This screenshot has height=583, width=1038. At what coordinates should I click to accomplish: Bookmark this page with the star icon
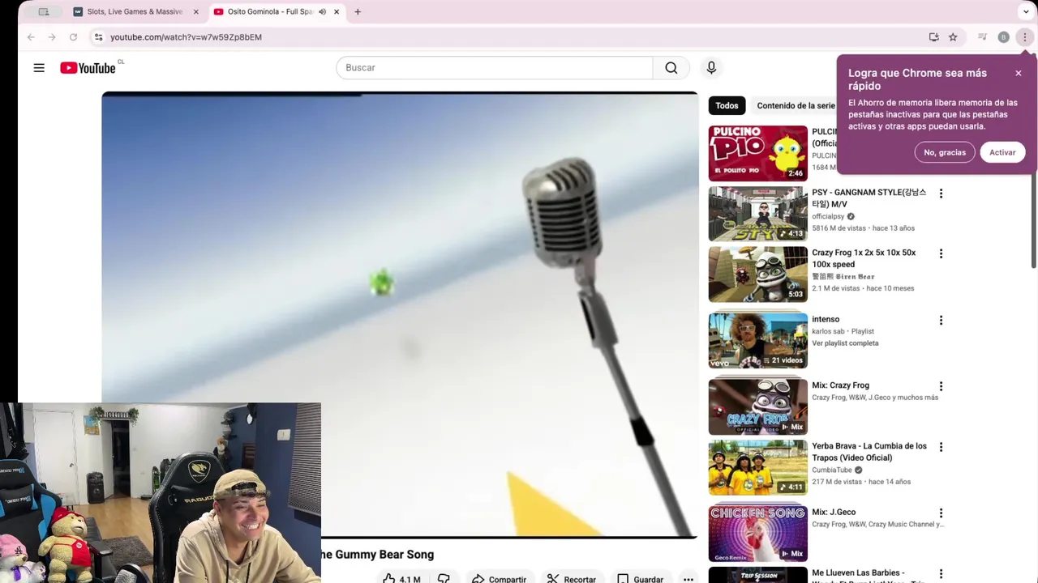pyautogui.click(x=953, y=37)
